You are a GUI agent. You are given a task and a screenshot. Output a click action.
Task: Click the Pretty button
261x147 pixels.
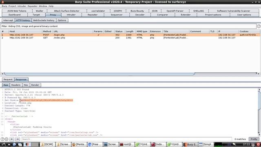pos(254,139)
